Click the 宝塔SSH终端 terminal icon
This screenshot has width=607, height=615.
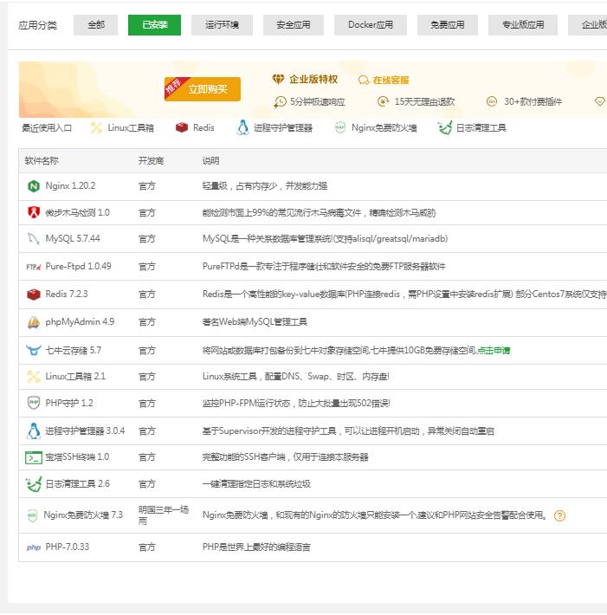(34, 457)
